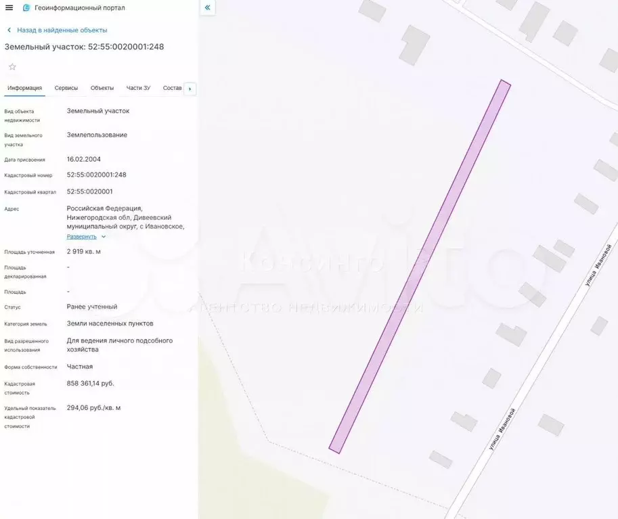Open the Состав tab
This screenshot has width=618, height=519.
(x=172, y=88)
